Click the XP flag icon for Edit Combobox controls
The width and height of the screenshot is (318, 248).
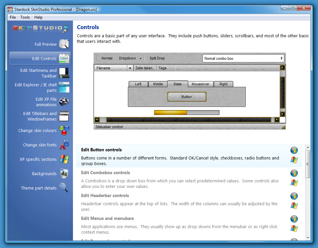[294, 183]
